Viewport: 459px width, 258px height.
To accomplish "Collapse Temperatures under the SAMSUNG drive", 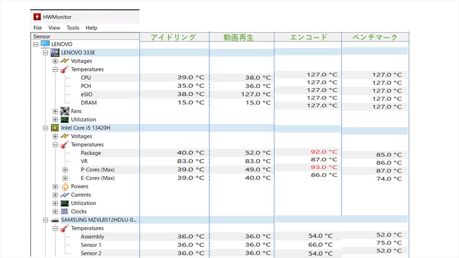I will pyautogui.click(x=55, y=229).
